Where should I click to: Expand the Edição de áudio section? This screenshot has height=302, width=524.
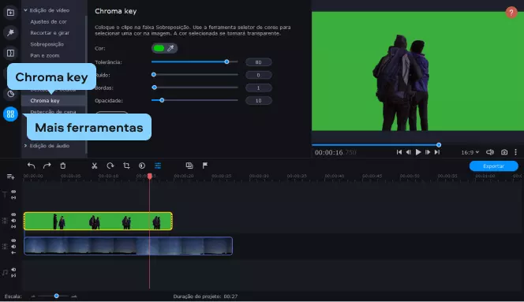pyautogui.click(x=25, y=146)
